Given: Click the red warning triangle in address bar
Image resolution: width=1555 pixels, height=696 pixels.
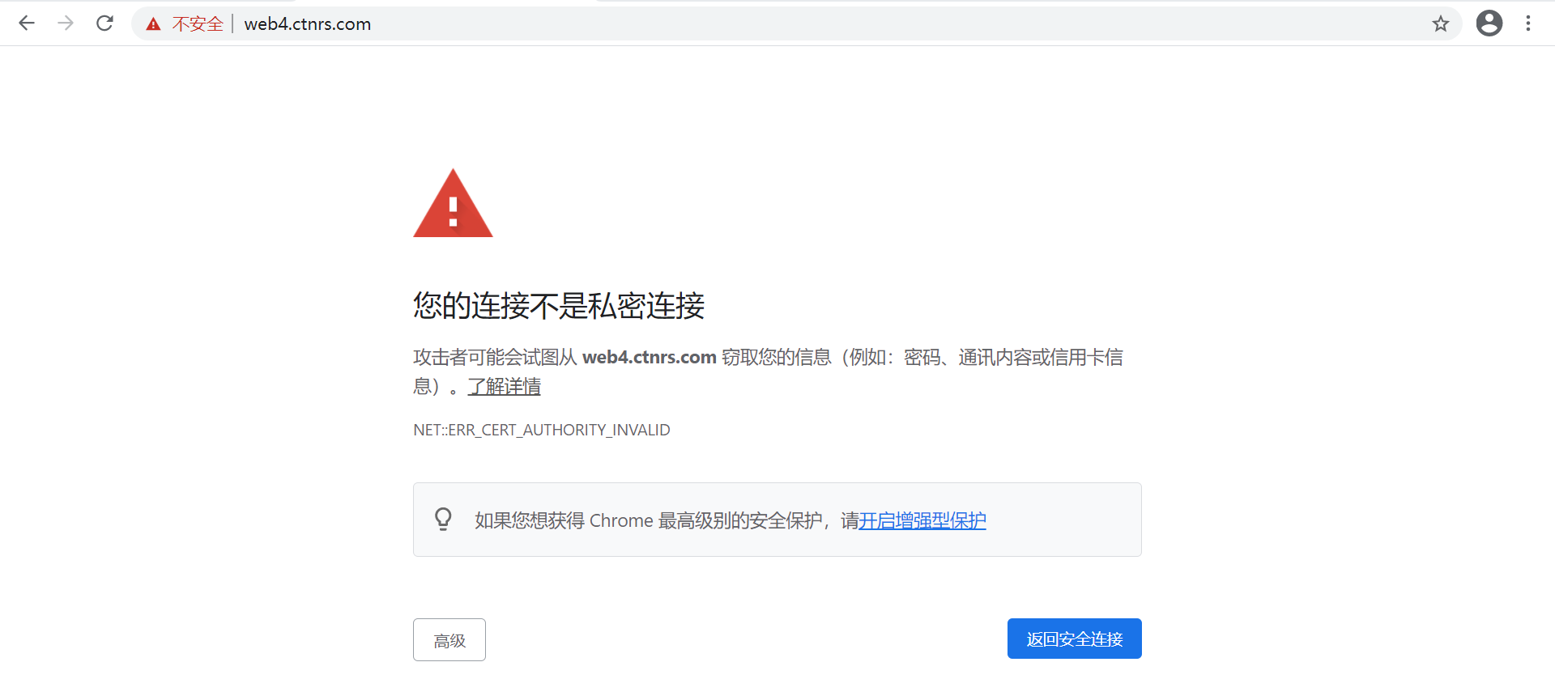Looking at the screenshot, I should click(x=153, y=24).
